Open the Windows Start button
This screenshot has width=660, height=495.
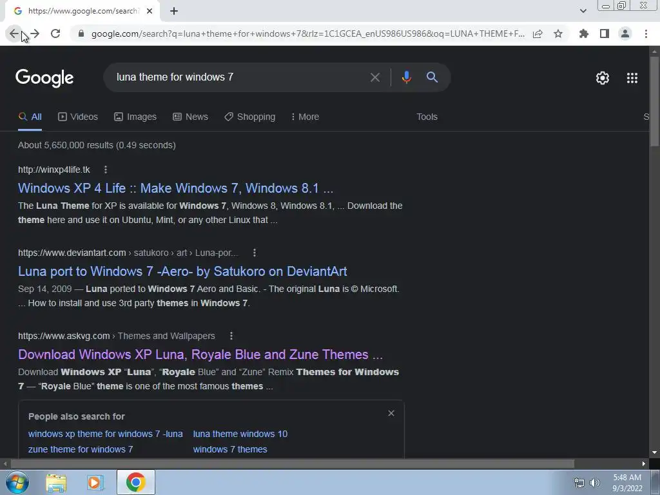(16, 482)
